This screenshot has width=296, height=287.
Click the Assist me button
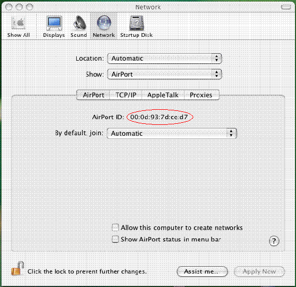202,271
